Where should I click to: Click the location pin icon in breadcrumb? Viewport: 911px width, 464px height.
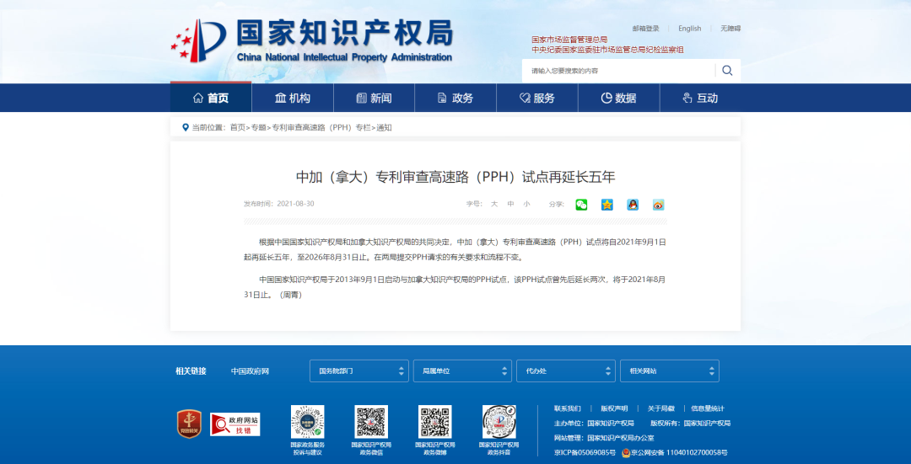pyautogui.click(x=186, y=127)
